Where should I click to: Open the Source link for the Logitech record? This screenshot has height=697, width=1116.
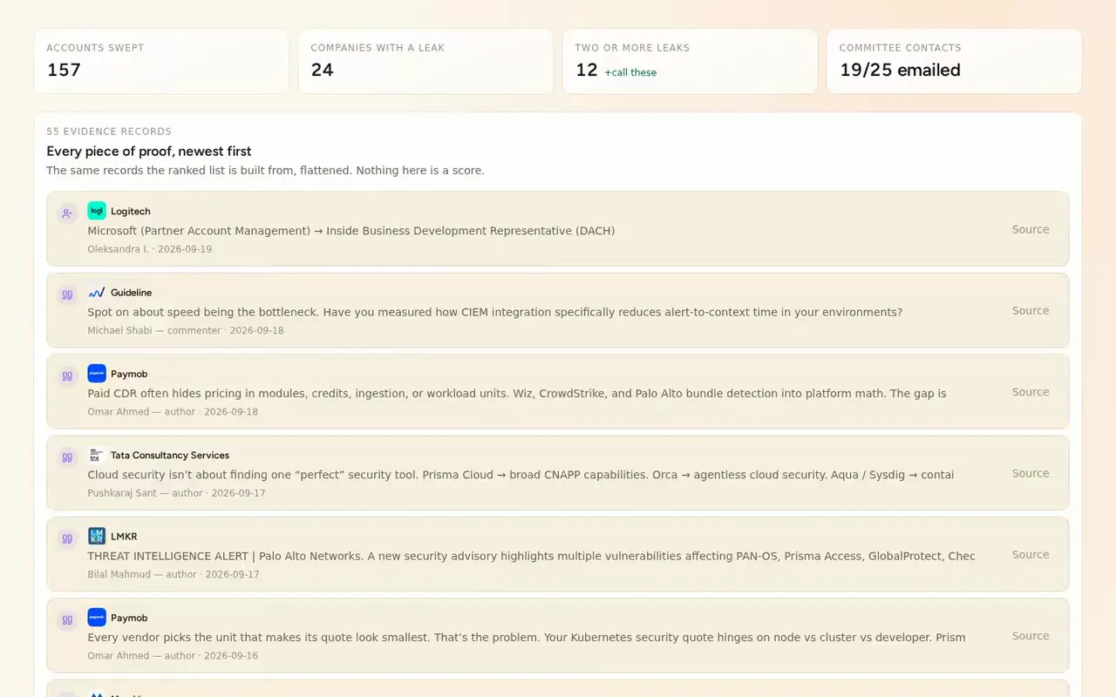[1031, 229]
